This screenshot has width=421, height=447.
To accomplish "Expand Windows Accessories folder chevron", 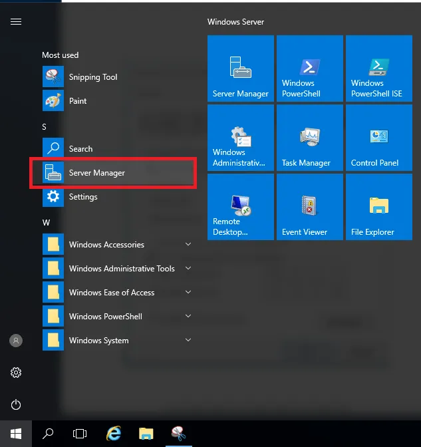I will 188,244.
